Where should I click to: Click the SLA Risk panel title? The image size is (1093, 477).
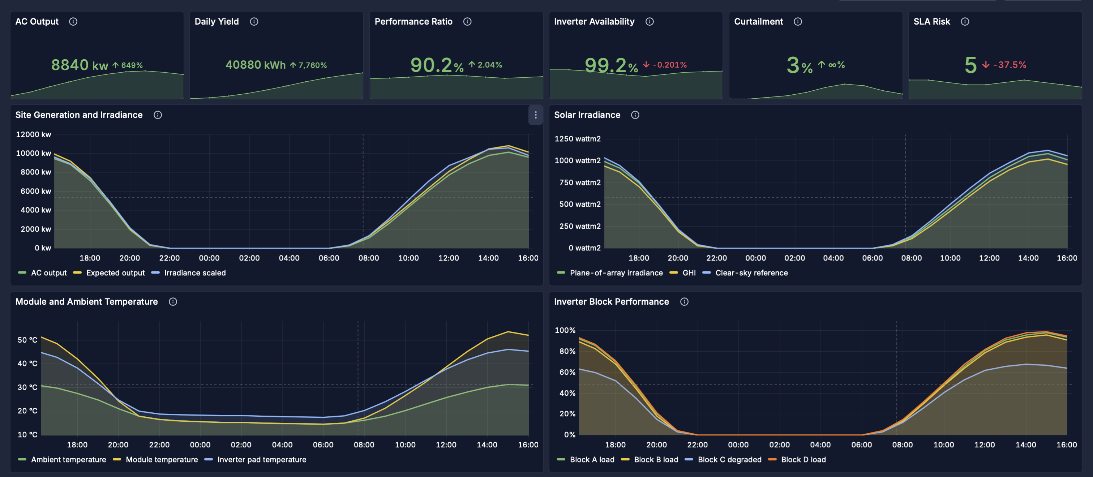coord(932,22)
